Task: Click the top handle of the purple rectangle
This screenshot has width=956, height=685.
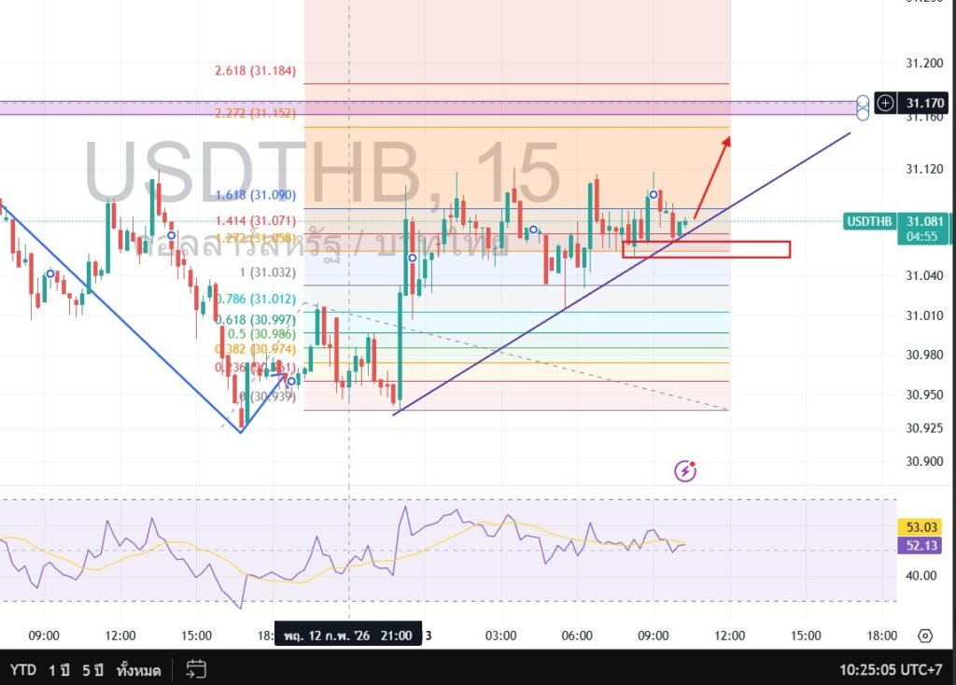Action: pos(863,99)
